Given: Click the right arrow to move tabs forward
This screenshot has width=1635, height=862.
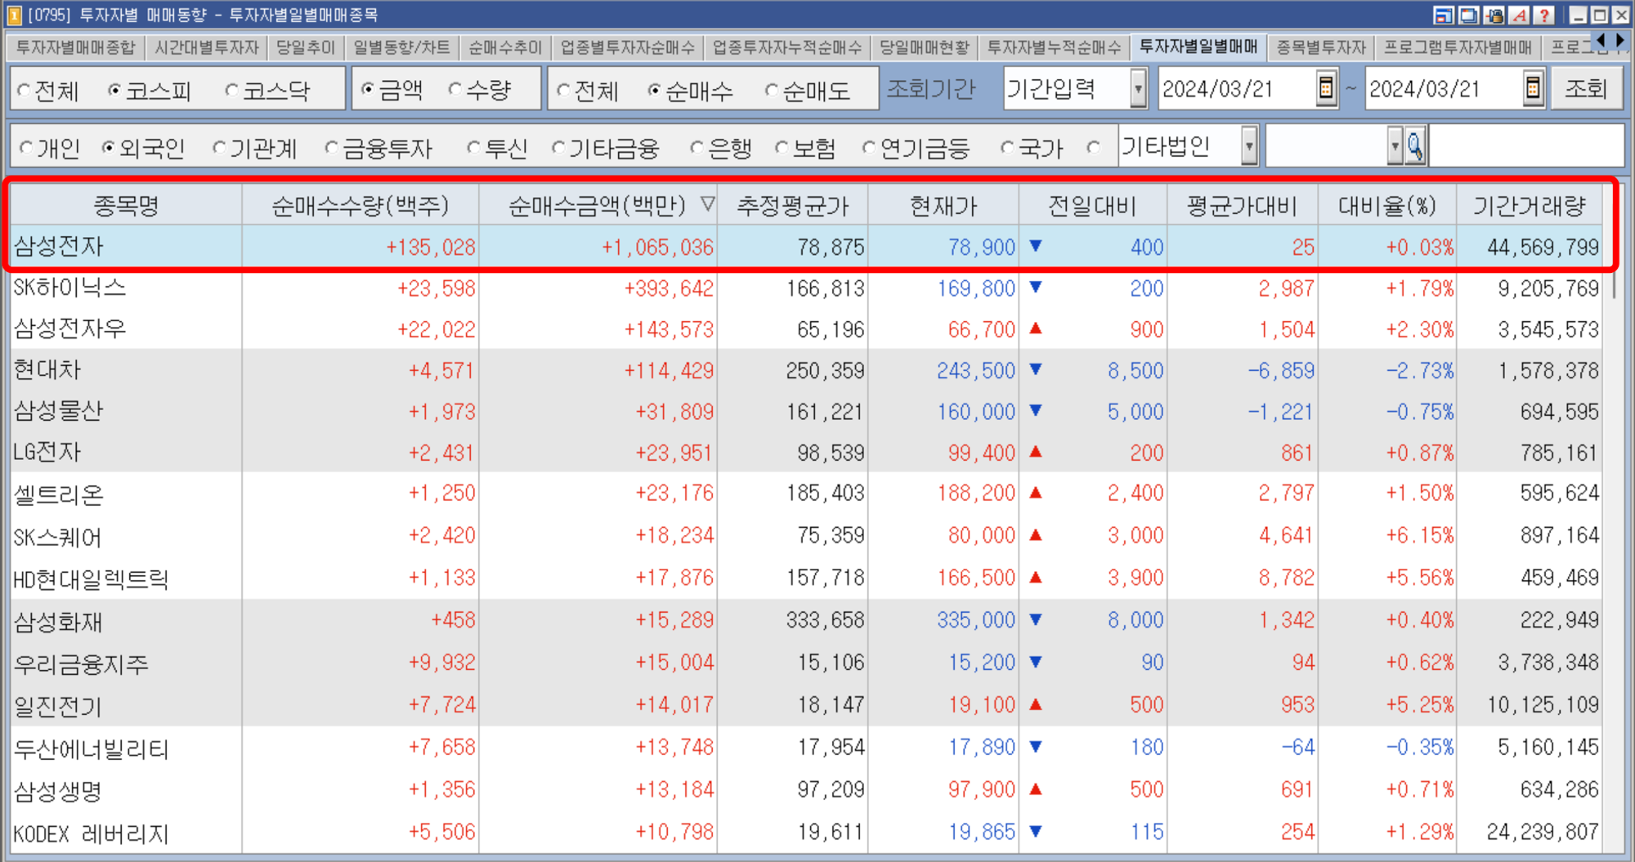Looking at the screenshot, I should (1619, 40).
